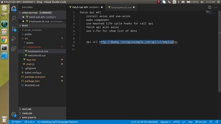This screenshot has width=221, height=124.
Task: Open HelloWorld.vue file
Action: (42, 55)
